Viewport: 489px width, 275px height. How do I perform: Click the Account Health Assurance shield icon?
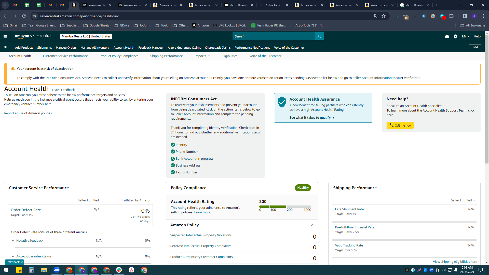tap(282, 102)
